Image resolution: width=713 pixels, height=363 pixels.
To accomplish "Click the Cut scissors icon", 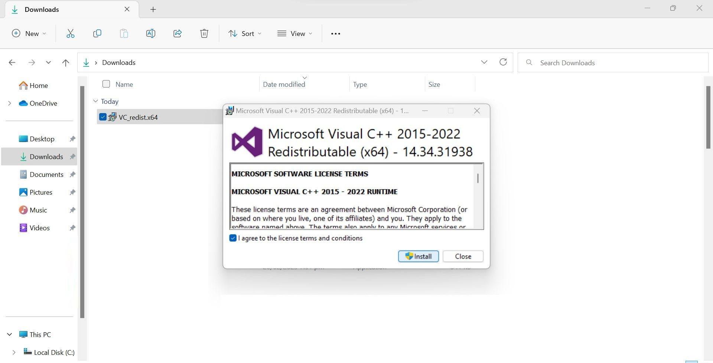I will [70, 34].
